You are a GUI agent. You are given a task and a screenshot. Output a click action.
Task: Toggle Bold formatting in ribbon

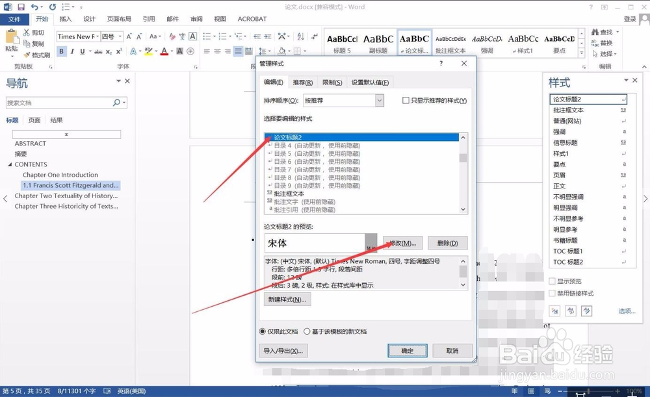61,51
